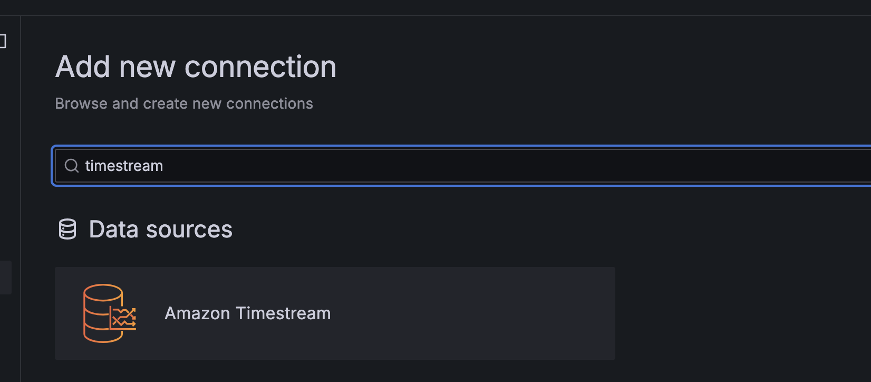The height and width of the screenshot is (382, 871).
Task: Click the magnifier icon in search box
Action: click(x=71, y=166)
